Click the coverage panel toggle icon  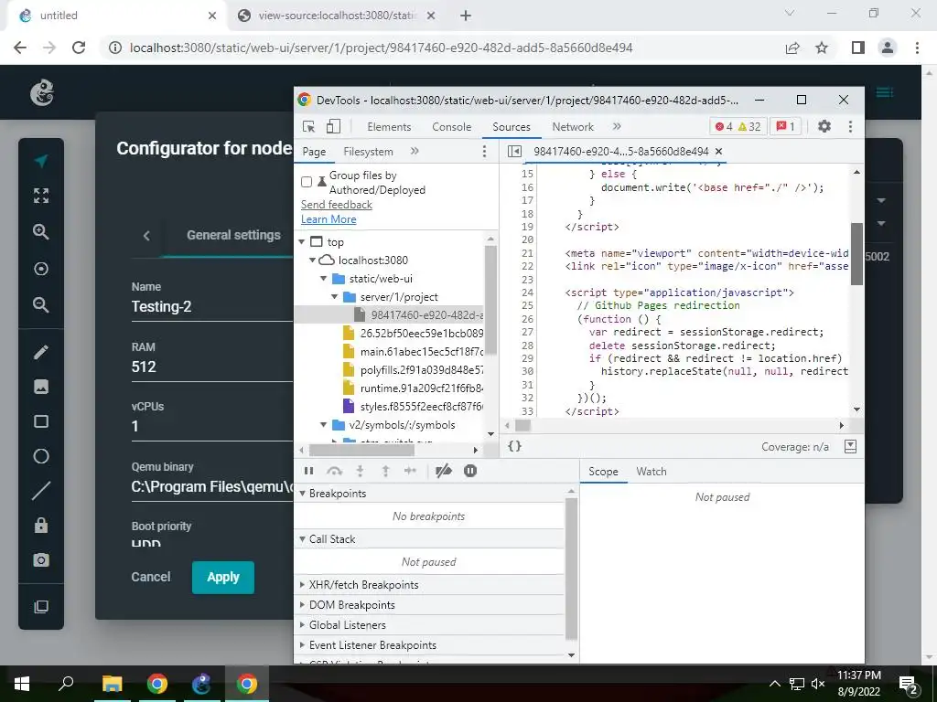click(850, 446)
